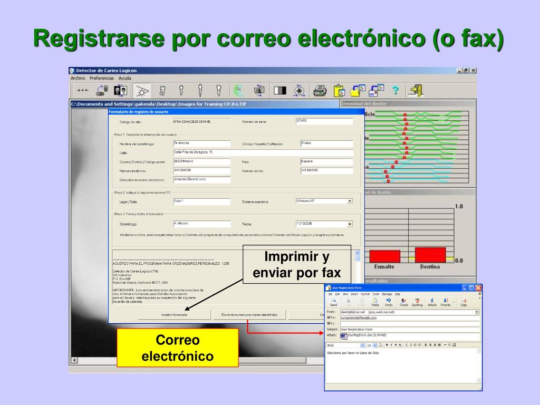Click the Imprimir formulario button
The image size is (540, 405).
tap(174, 315)
